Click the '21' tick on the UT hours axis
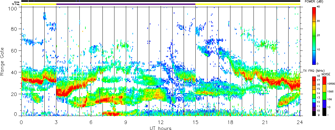 tap(265, 123)
